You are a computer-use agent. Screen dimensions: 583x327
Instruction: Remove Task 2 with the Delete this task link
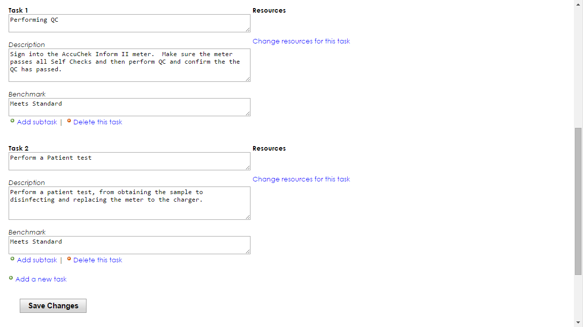tap(98, 260)
